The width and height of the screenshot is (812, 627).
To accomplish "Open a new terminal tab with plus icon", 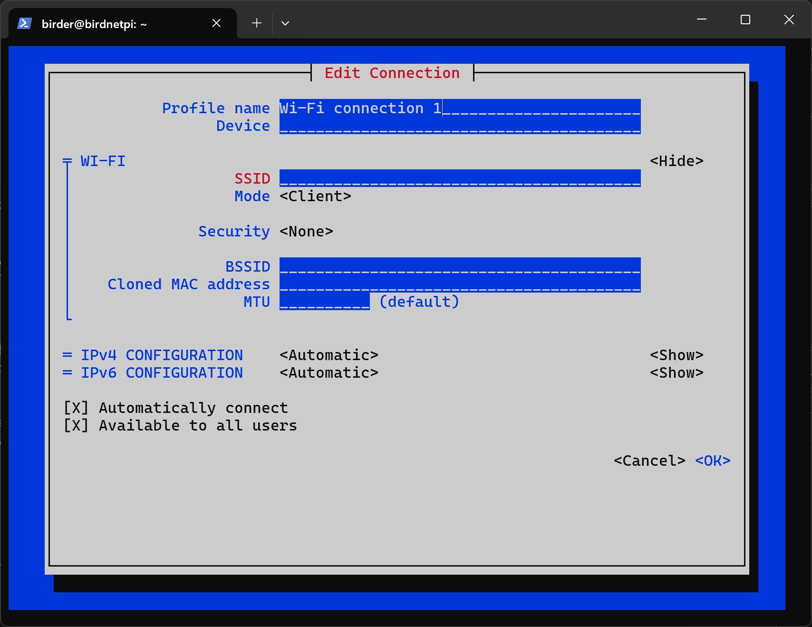I will coord(257,23).
